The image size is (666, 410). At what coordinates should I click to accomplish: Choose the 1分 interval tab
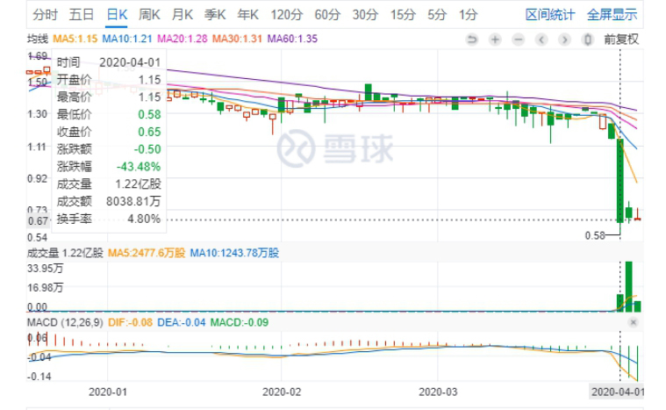[x=468, y=15]
